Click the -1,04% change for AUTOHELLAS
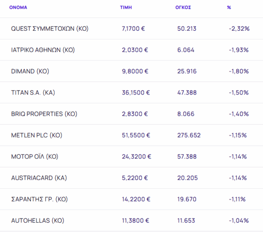Screen dimensions: 263x232 tap(239, 221)
